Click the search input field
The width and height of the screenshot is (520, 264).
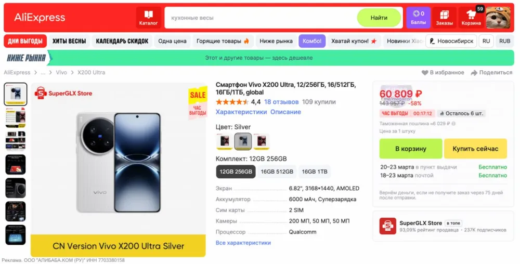(260, 18)
